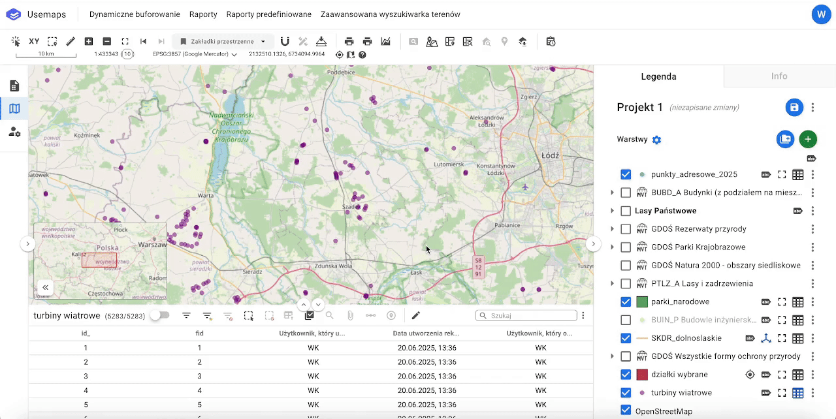
Task: Switch to the Info tab
Action: (x=779, y=76)
